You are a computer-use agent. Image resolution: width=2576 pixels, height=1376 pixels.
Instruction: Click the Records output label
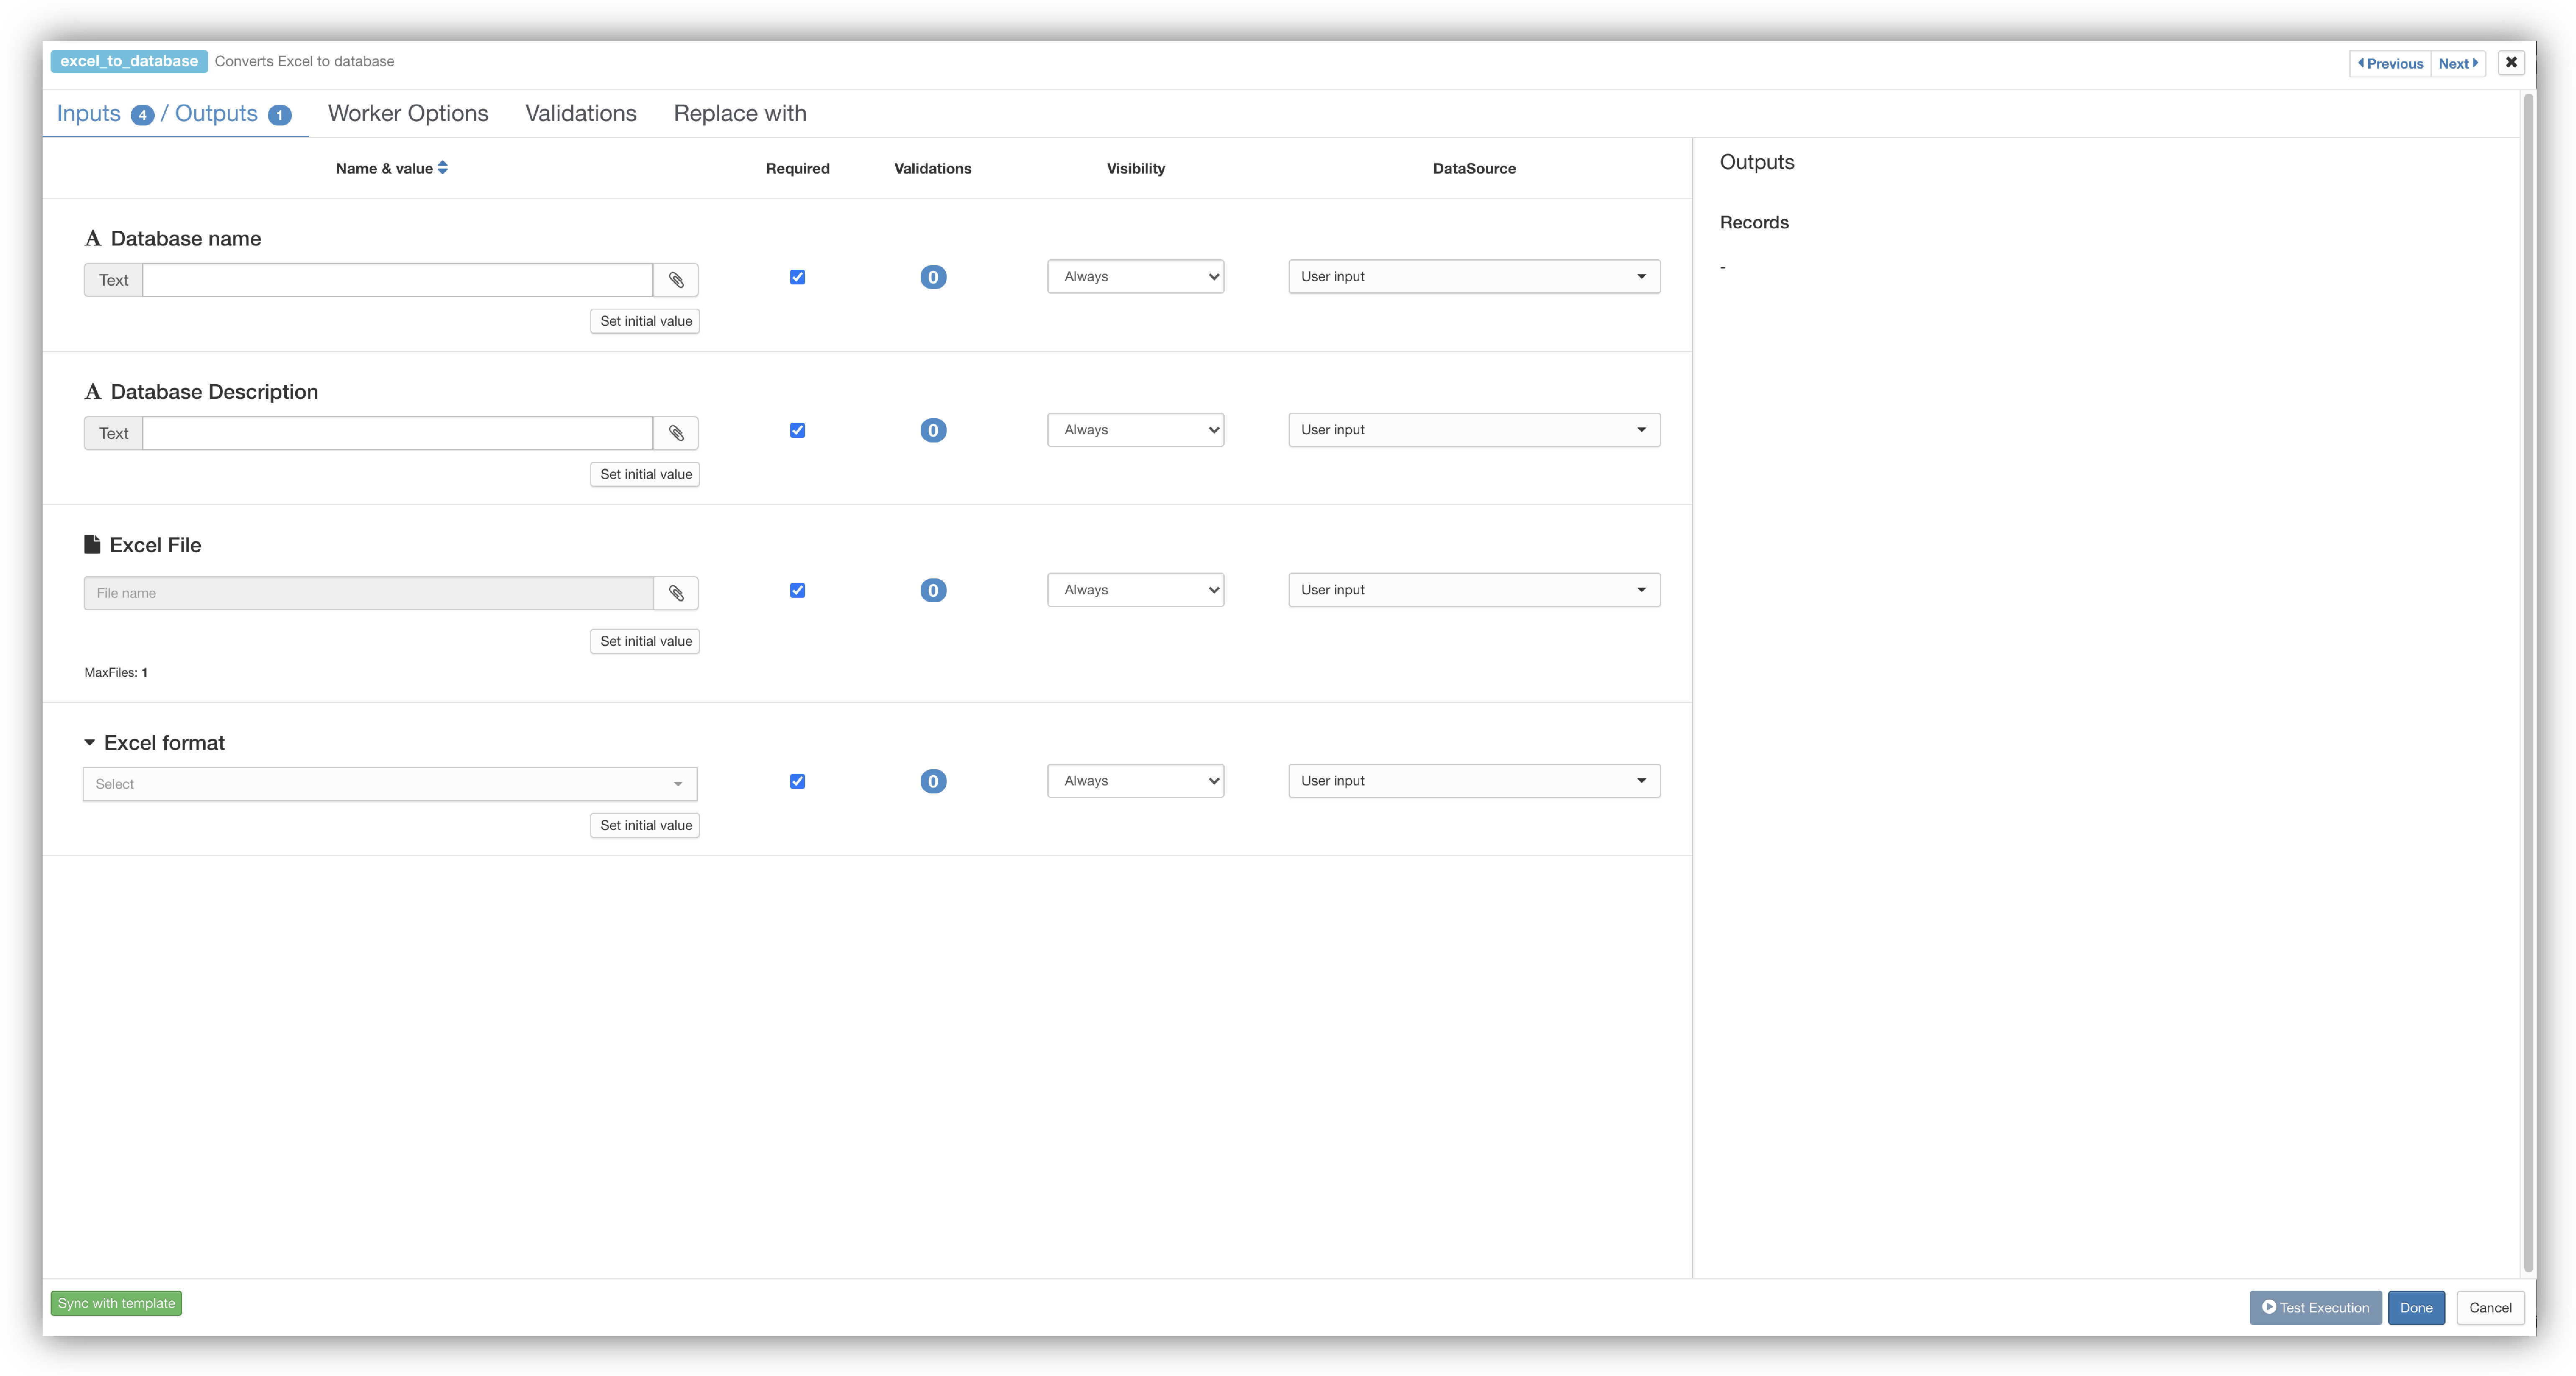[x=1754, y=222]
